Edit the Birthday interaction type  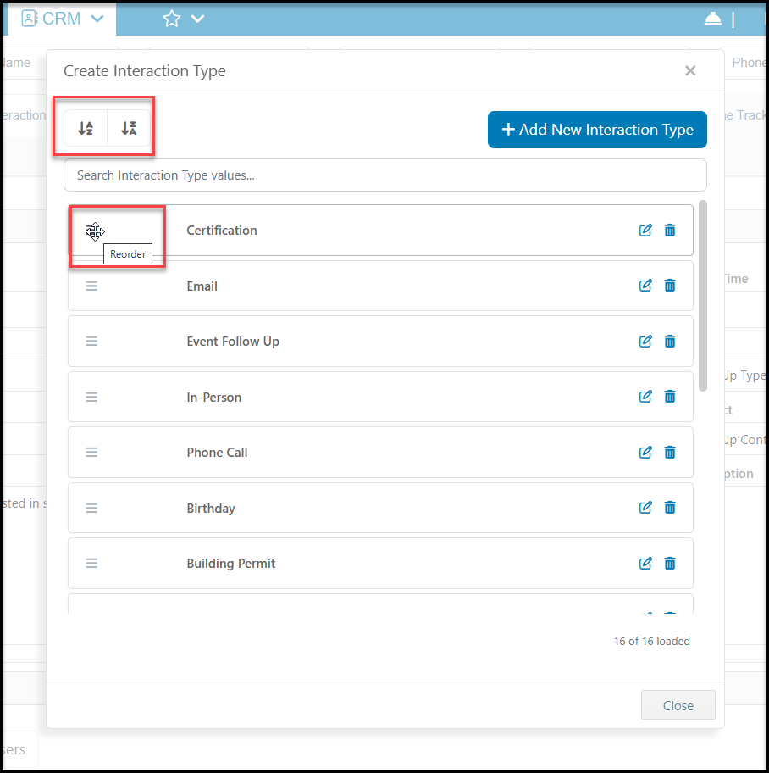click(x=645, y=507)
